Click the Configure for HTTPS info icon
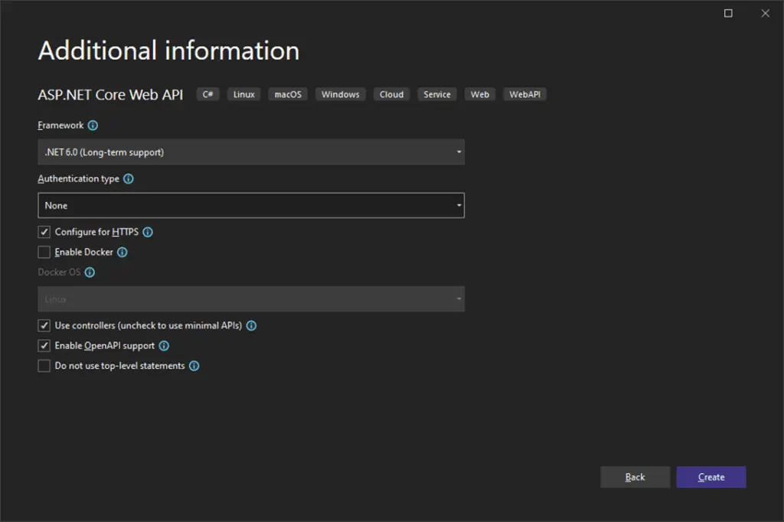 (x=148, y=232)
